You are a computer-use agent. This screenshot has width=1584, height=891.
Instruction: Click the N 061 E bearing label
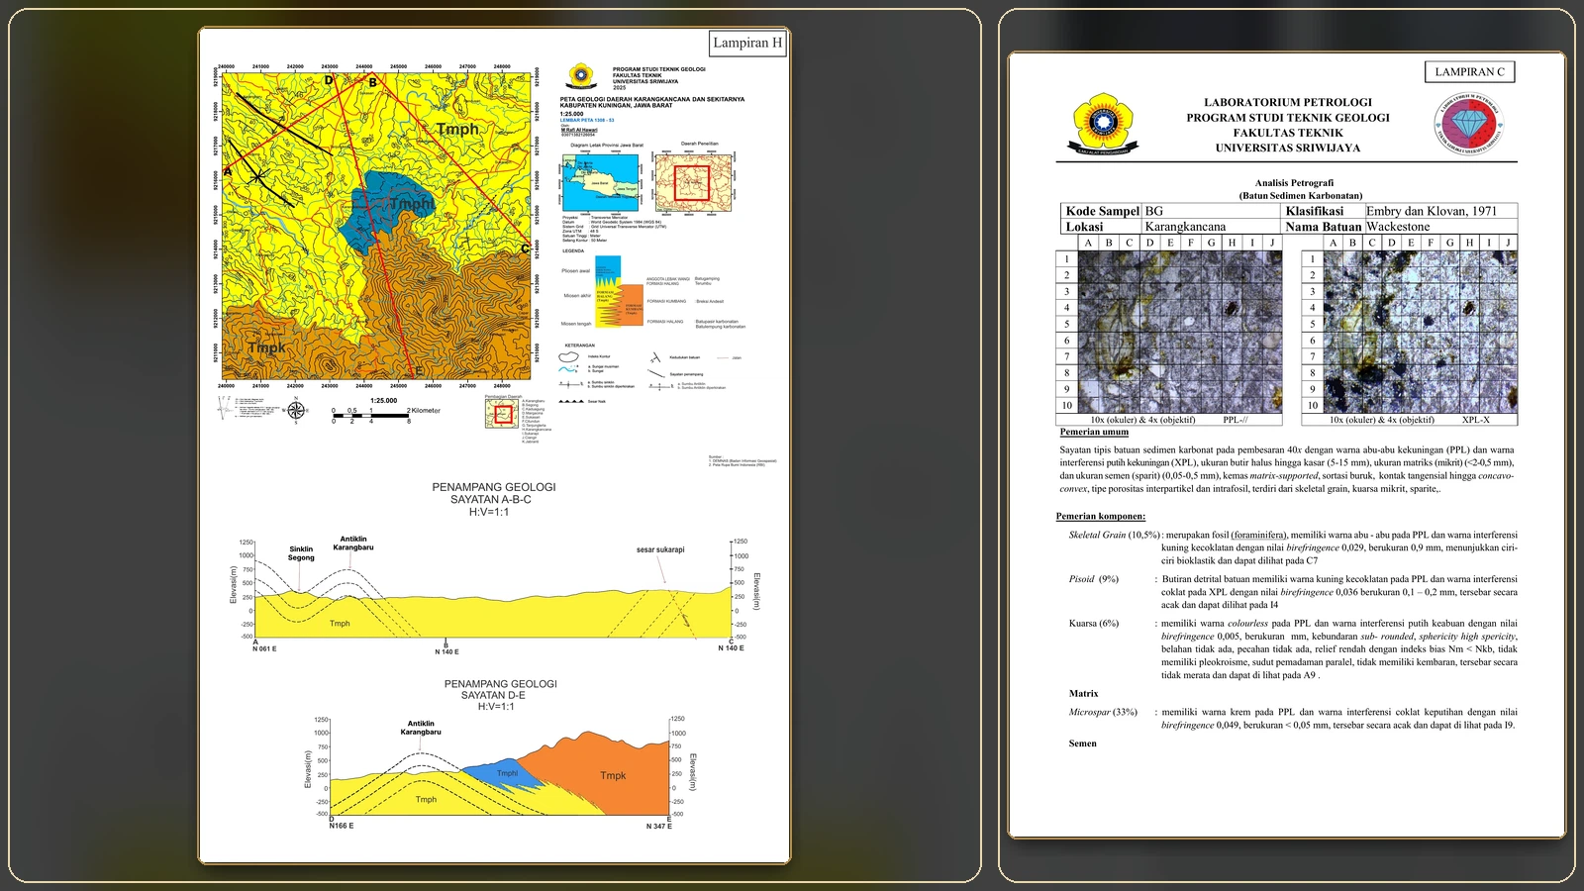pyautogui.click(x=264, y=648)
